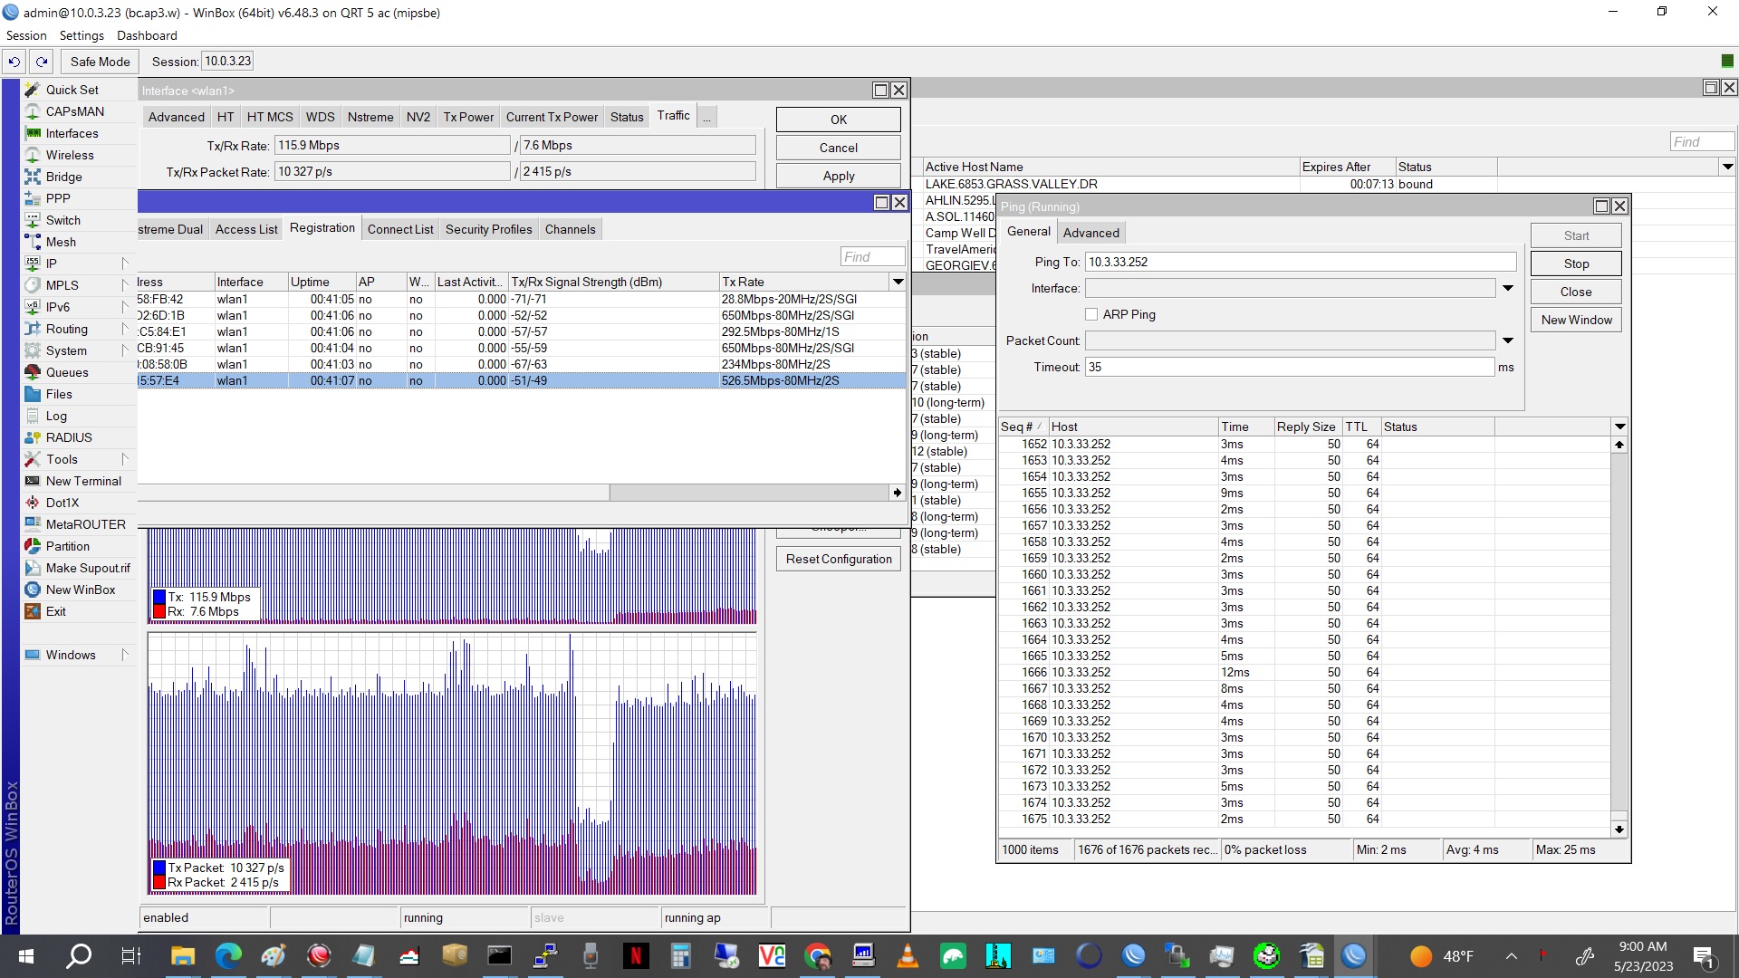The width and height of the screenshot is (1739, 978).
Task: Toggle Safe Mode on
Action: 99,61
